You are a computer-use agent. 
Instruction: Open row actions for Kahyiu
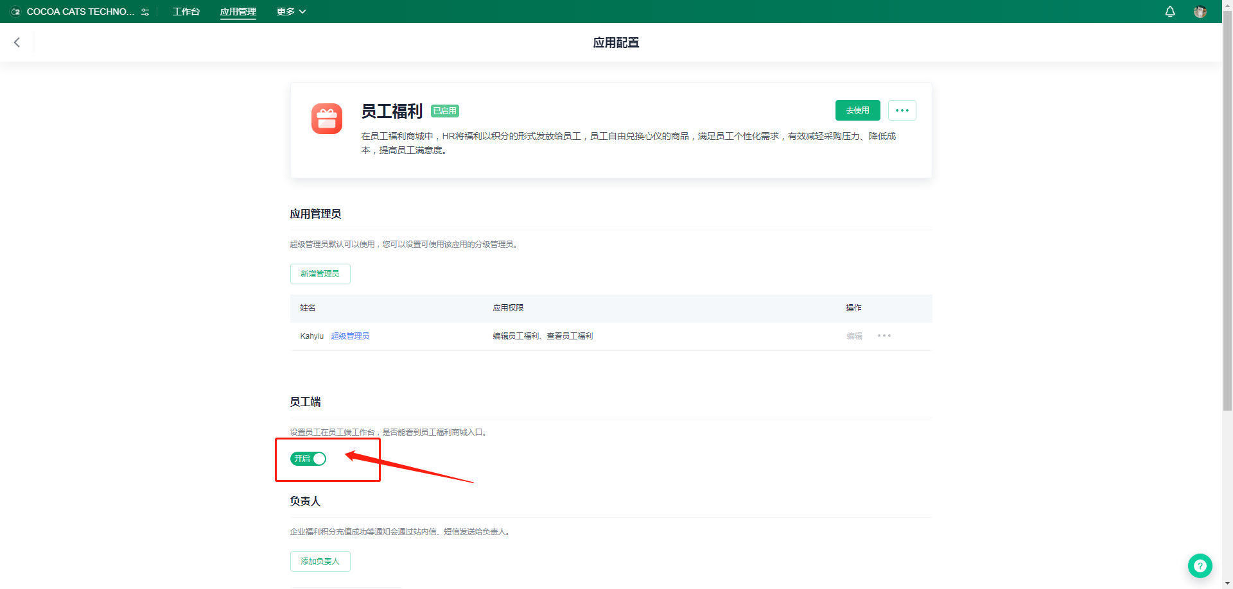coord(884,336)
